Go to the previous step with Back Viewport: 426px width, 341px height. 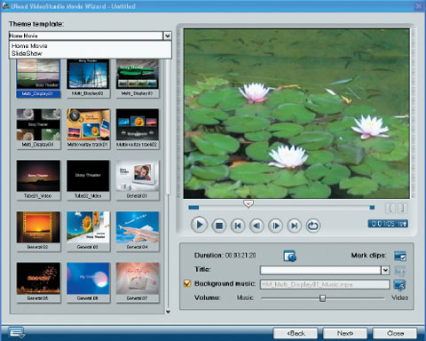[x=296, y=333]
